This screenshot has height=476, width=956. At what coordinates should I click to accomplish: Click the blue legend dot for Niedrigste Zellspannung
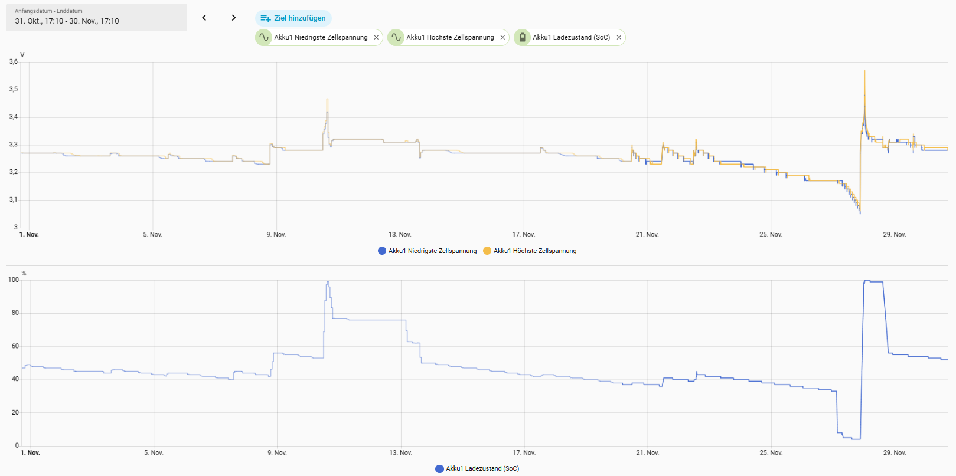click(x=382, y=251)
